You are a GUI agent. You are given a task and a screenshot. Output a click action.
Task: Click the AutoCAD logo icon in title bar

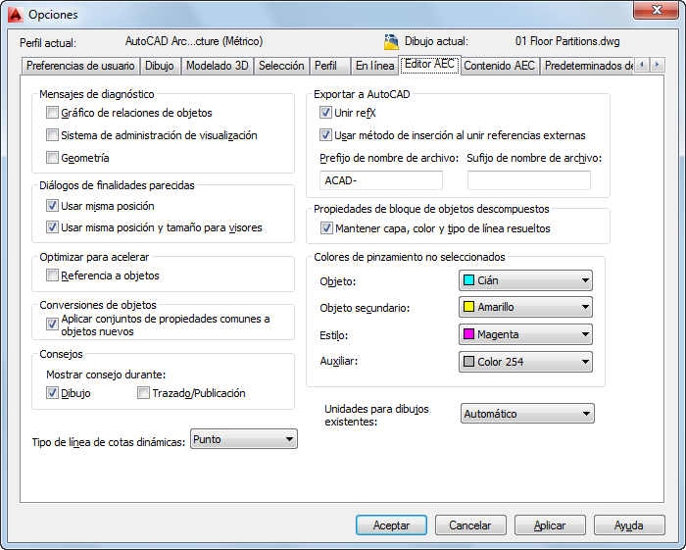tap(16, 15)
